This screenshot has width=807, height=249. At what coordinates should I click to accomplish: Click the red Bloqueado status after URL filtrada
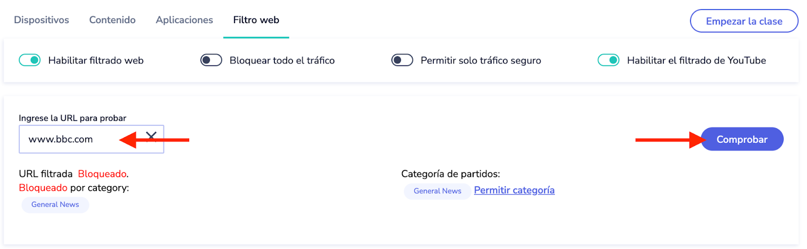(102, 174)
